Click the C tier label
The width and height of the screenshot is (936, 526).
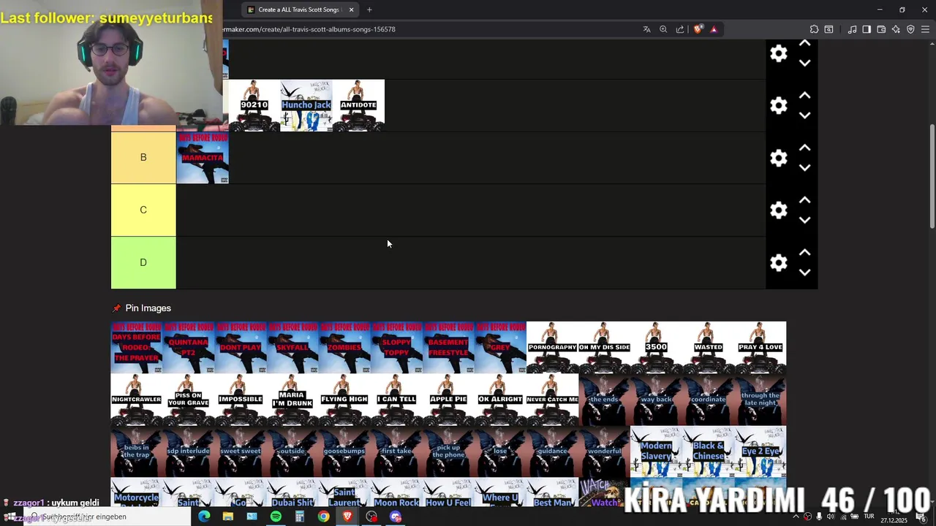click(x=143, y=210)
